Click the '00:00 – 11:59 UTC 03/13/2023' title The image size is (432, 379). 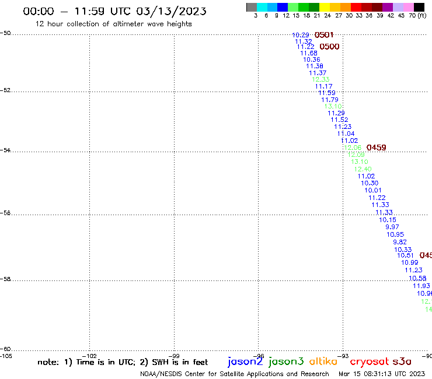pos(114,11)
